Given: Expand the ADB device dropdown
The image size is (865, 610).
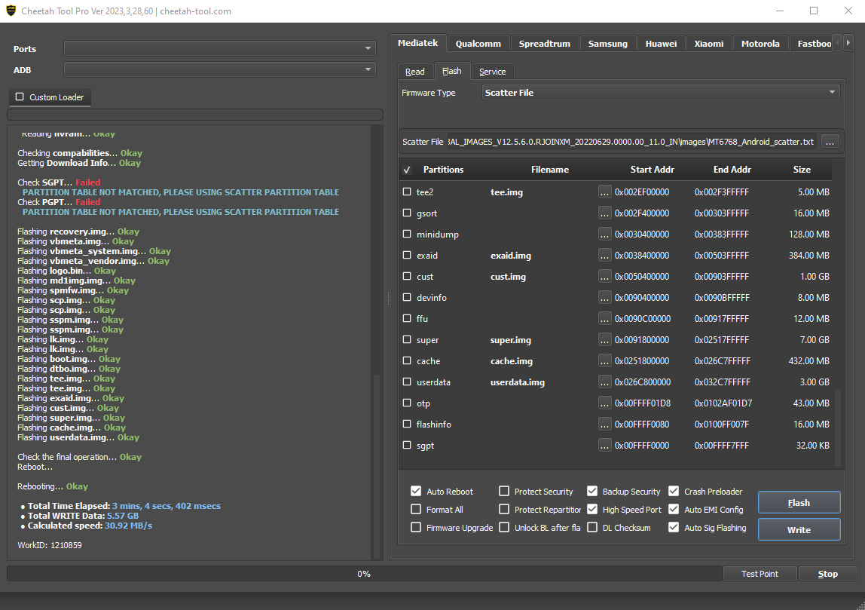Looking at the screenshot, I should tap(219, 69).
